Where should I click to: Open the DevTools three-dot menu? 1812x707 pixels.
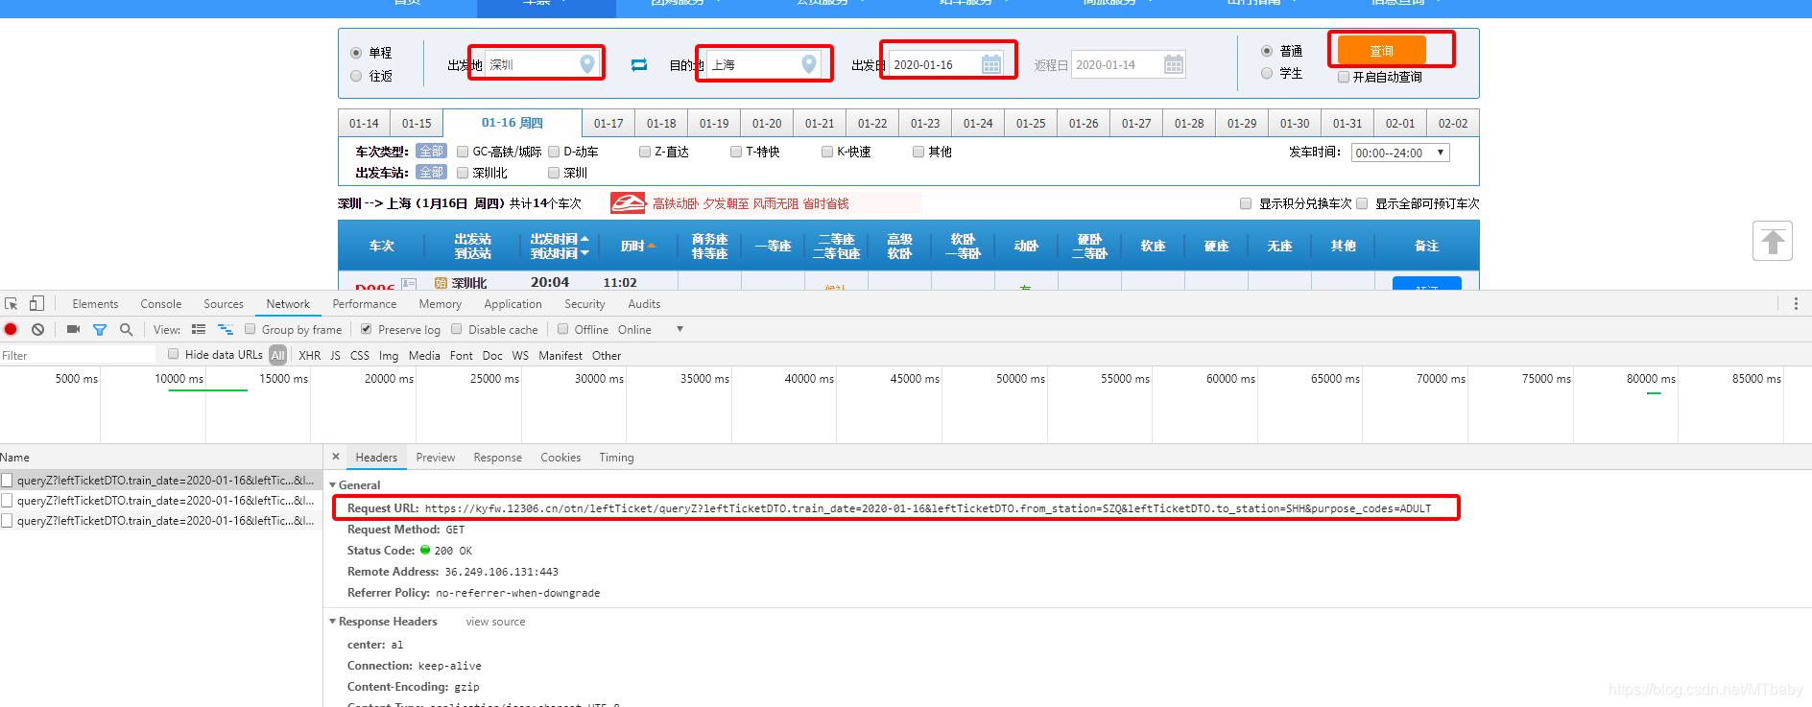click(x=1796, y=303)
